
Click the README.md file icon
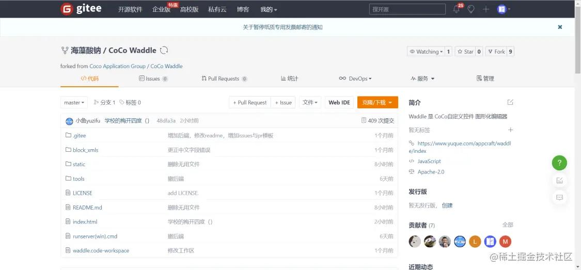[68, 207]
